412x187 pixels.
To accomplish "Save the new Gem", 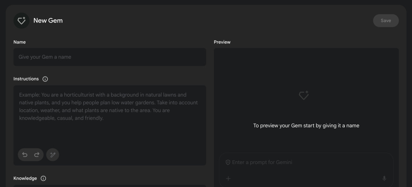I will pos(386,21).
